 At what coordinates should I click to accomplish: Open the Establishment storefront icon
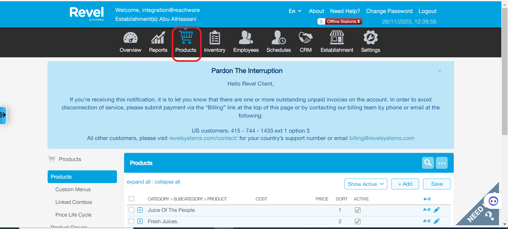[337, 38]
